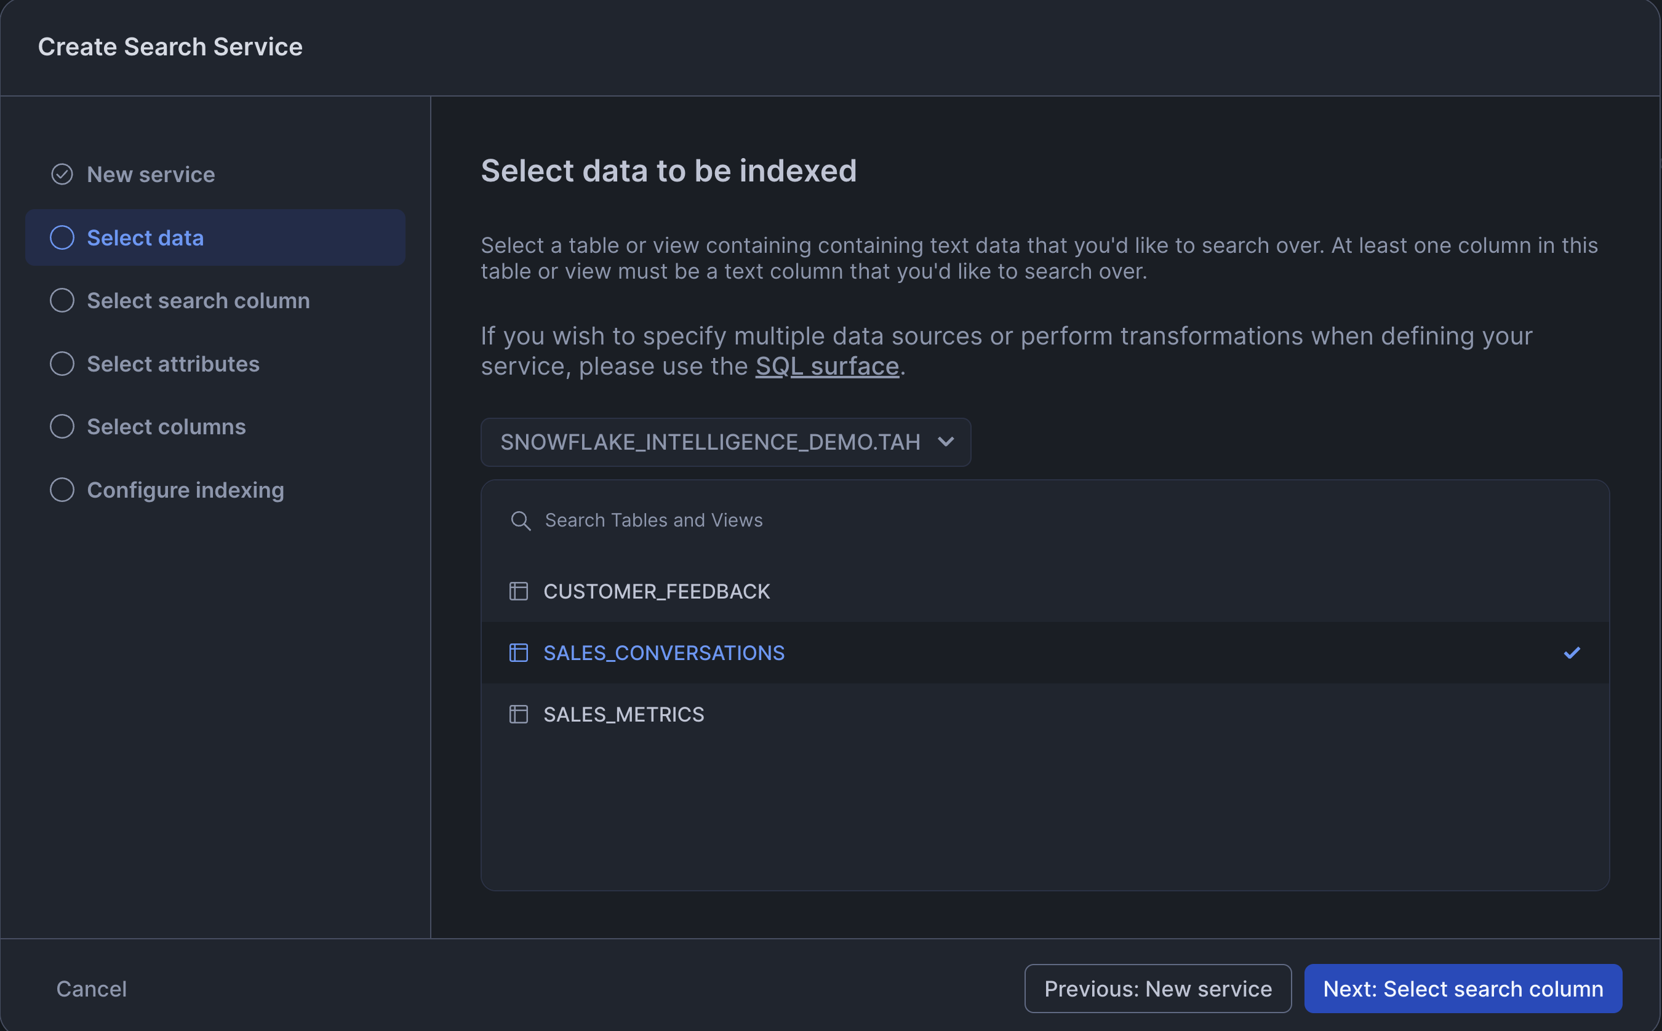Click the chevron arrow on the schema dropdown
The width and height of the screenshot is (1662, 1031).
[x=945, y=442]
